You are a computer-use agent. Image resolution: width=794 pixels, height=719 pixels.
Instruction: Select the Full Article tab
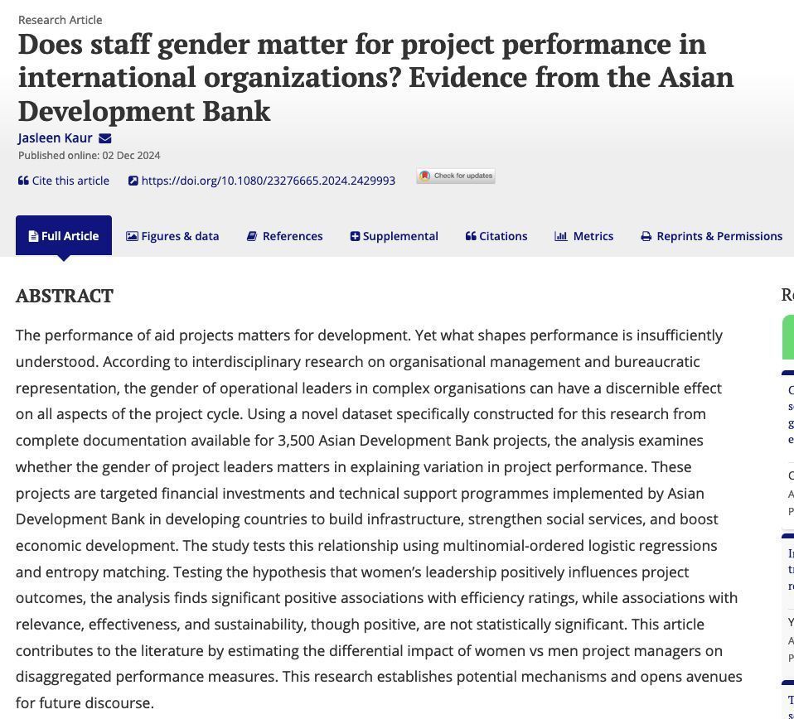(x=64, y=235)
